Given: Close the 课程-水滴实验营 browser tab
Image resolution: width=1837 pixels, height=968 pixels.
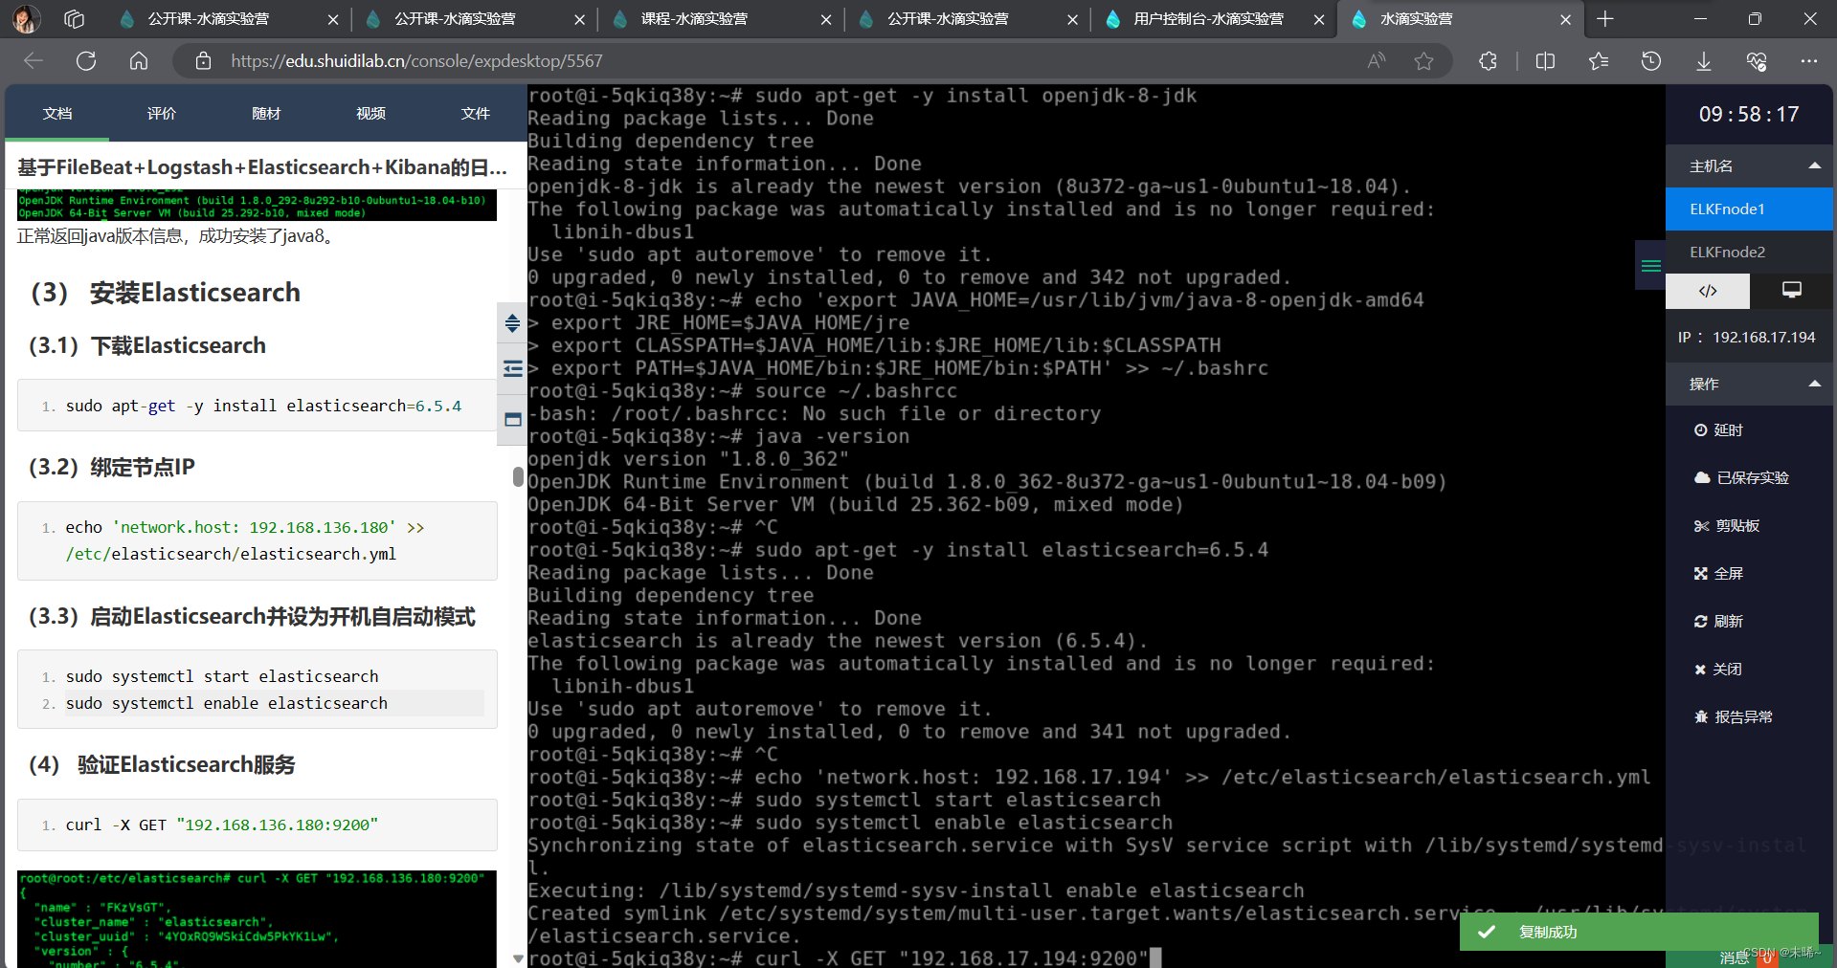Looking at the screenshot, I should 826,19.
